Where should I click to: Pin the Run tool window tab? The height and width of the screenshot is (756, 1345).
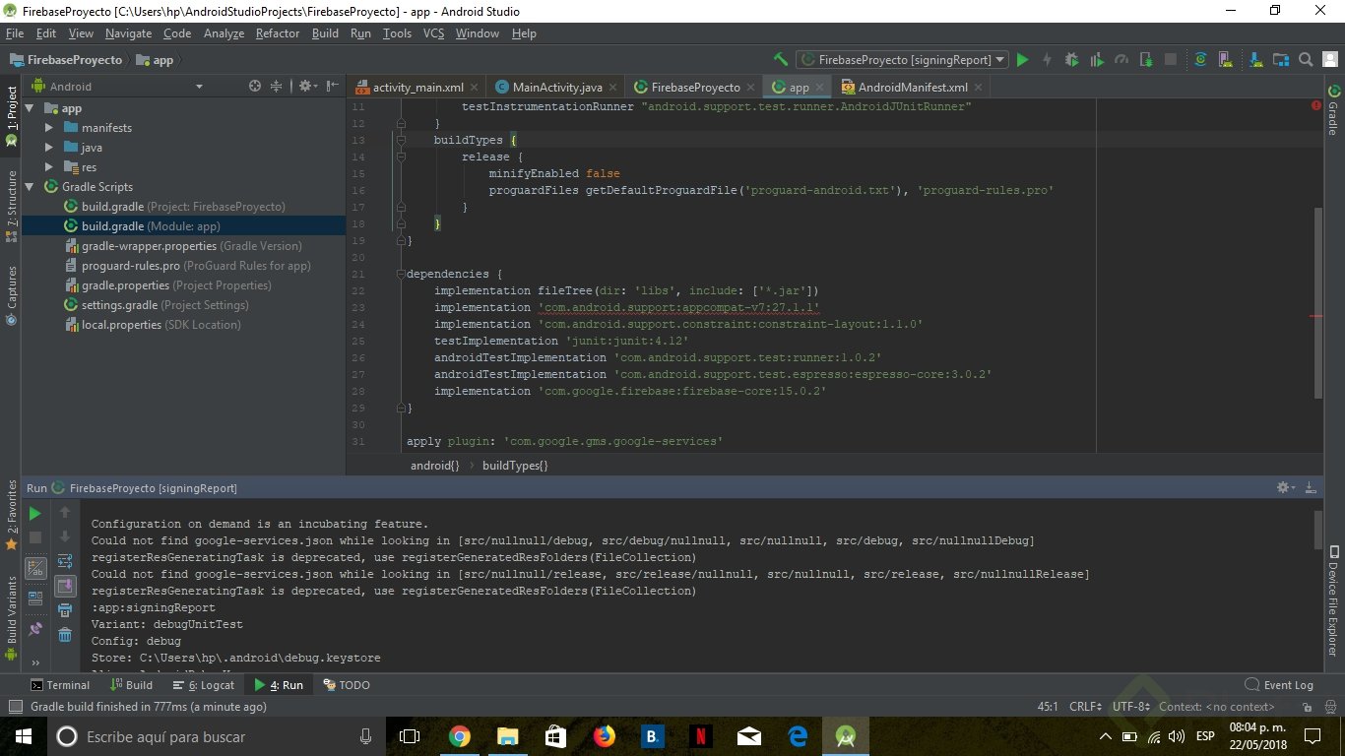[x=35, y=628]
